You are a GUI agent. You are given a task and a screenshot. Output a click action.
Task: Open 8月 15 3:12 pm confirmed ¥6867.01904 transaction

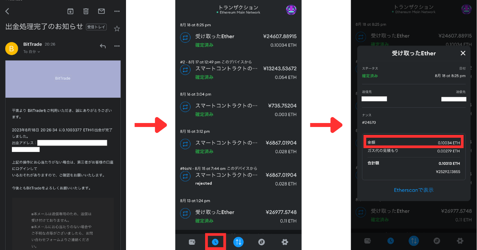point(238,147)
